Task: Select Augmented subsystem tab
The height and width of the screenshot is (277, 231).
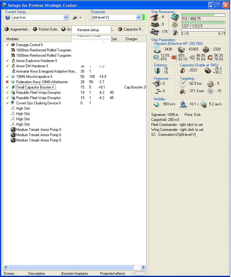Action: 17,29
